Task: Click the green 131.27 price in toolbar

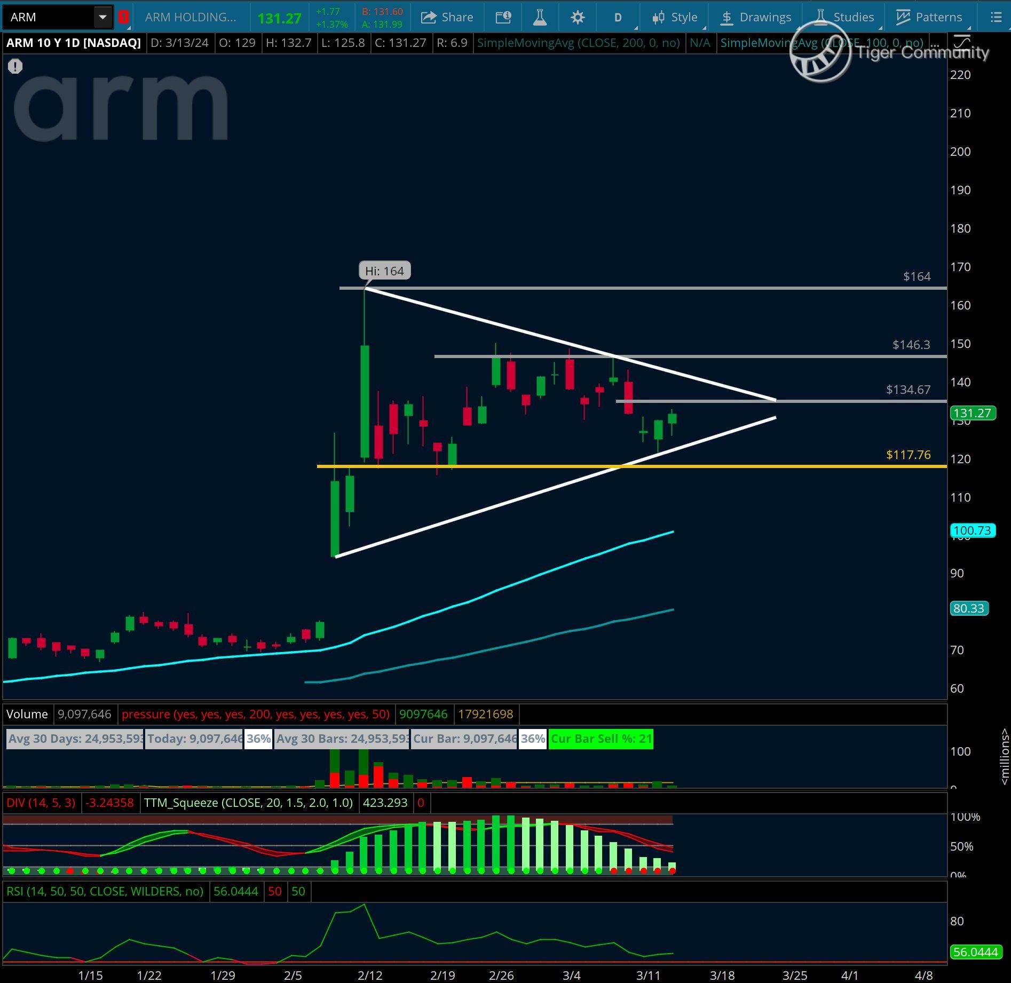Action: click(279, 18)
